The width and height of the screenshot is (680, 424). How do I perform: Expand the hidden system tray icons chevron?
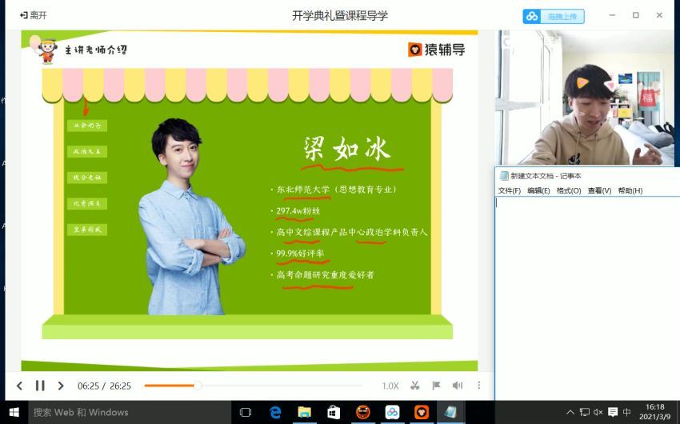pyautogui.click(x=570, y=412)
